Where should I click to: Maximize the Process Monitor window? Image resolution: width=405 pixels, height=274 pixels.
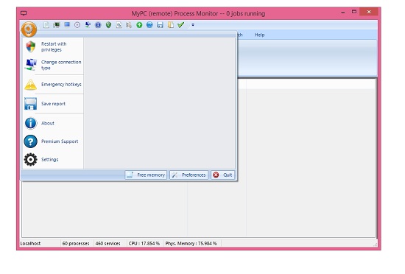(x=354, y=12)
